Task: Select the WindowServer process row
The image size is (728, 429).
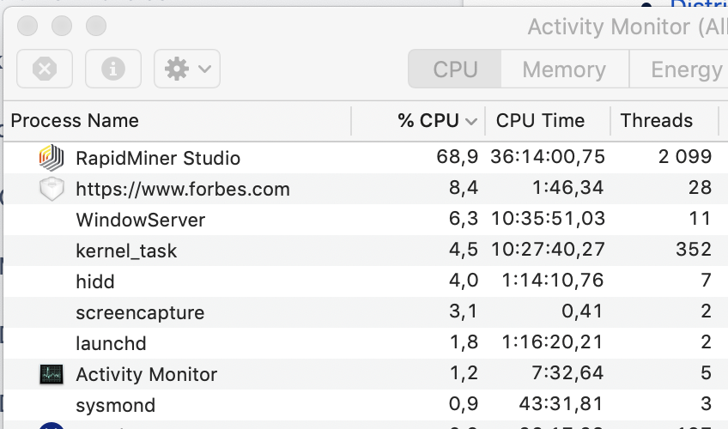Action: [366, 220]
